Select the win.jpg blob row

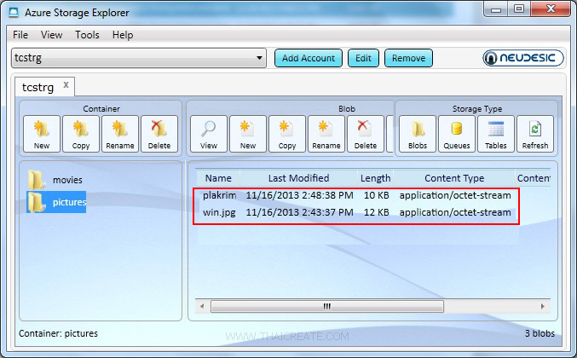coord(356,212)
